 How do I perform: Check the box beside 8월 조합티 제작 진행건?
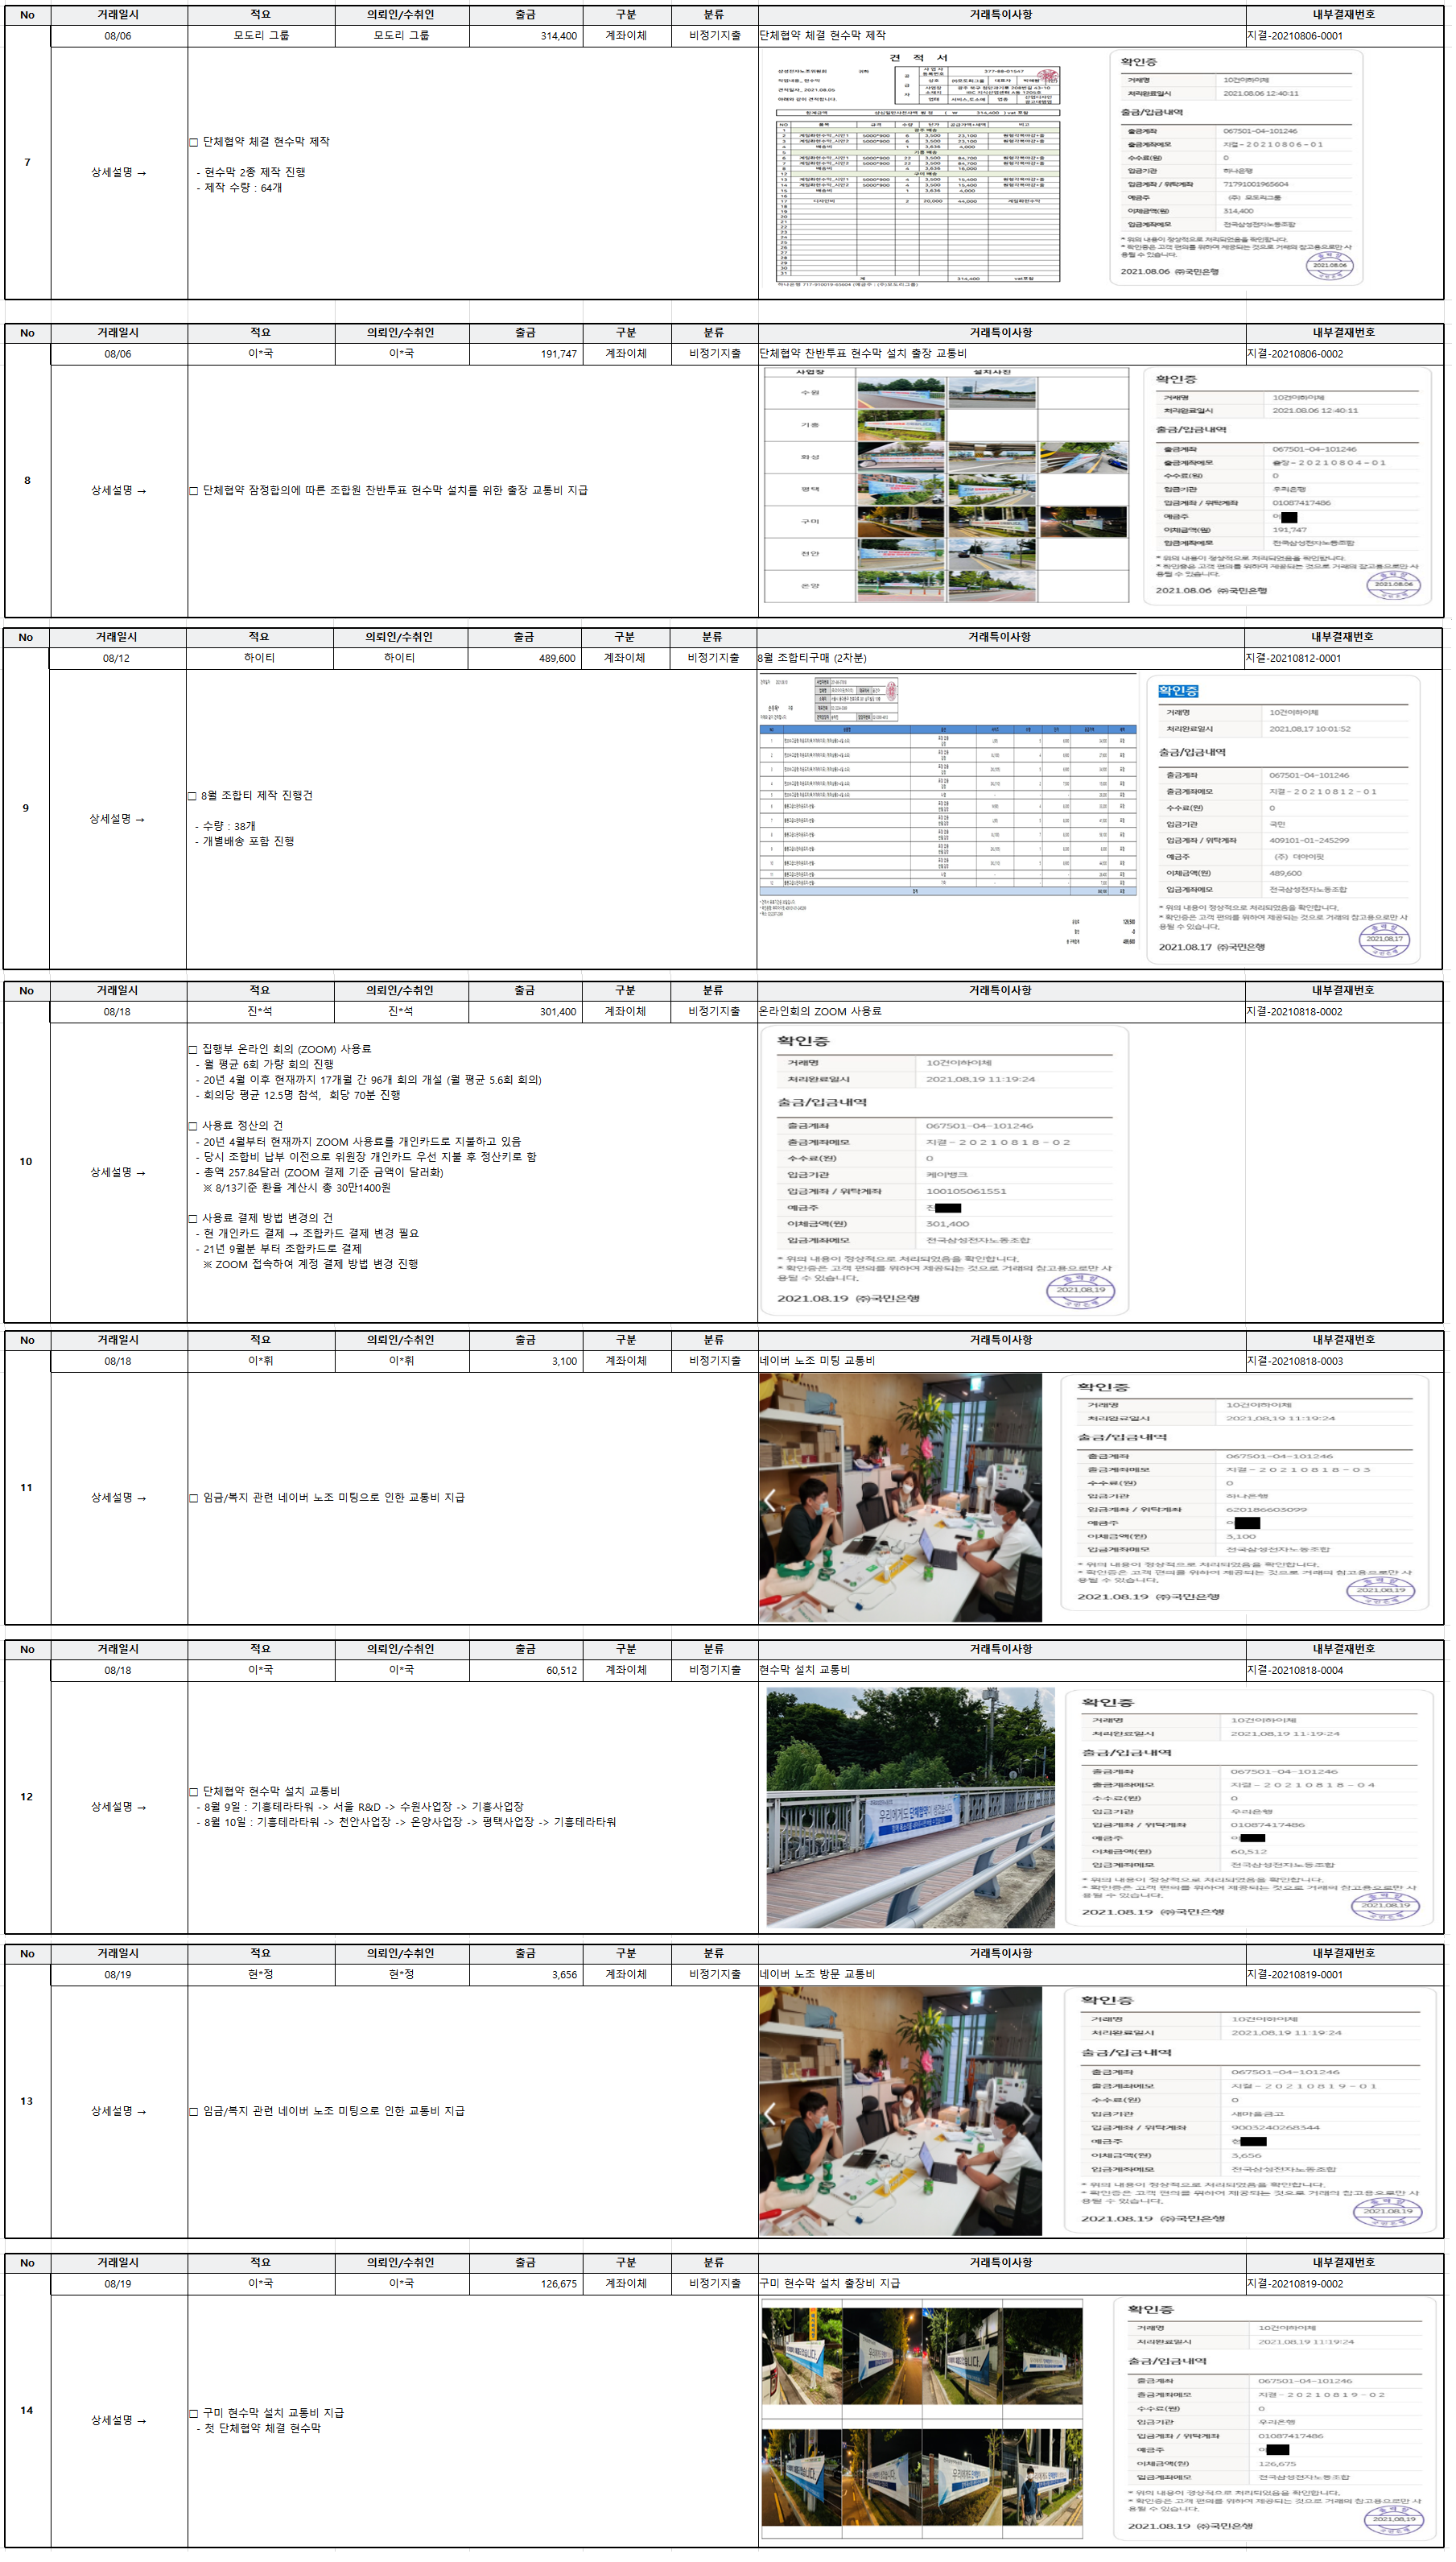(192, 796)
